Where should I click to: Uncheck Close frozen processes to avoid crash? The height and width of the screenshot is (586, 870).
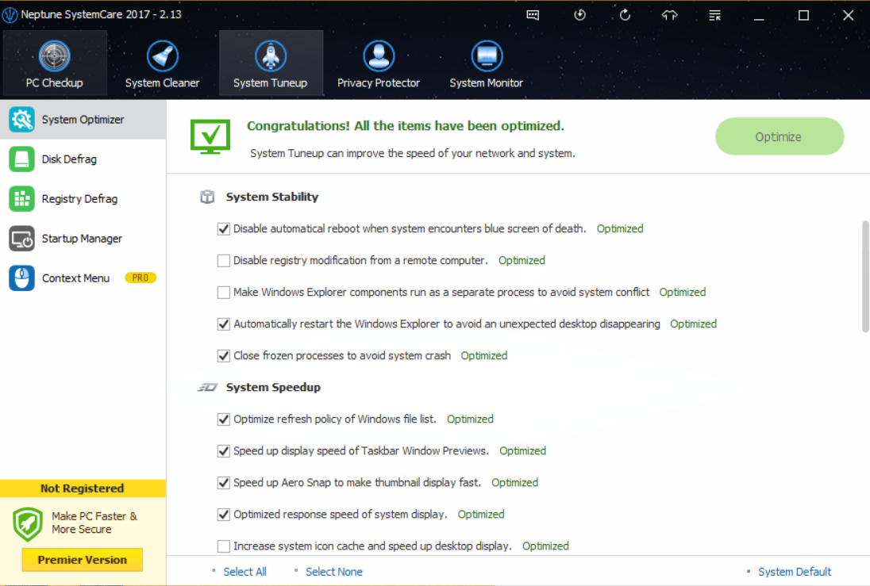tap(224, 355)
